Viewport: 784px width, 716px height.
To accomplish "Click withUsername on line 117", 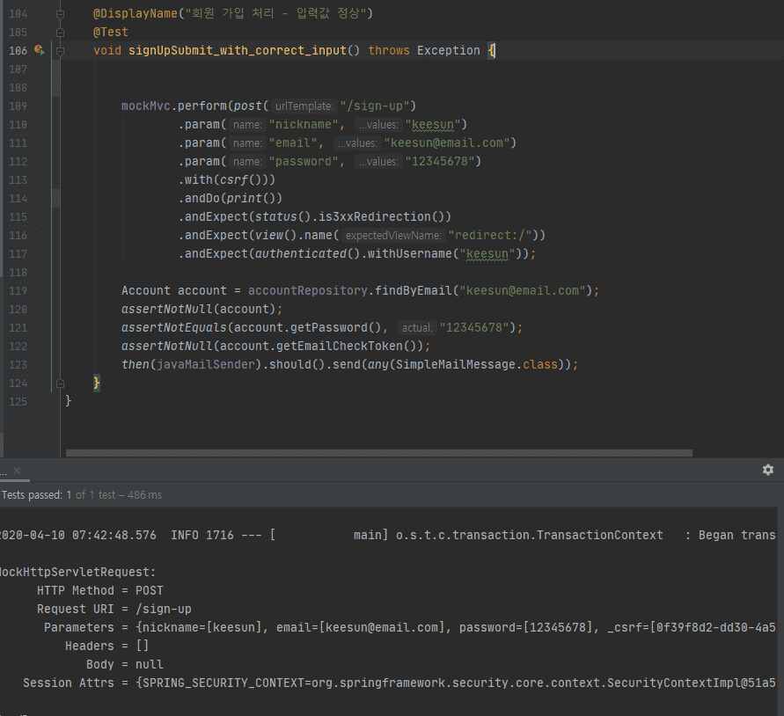I will point(409,254).
